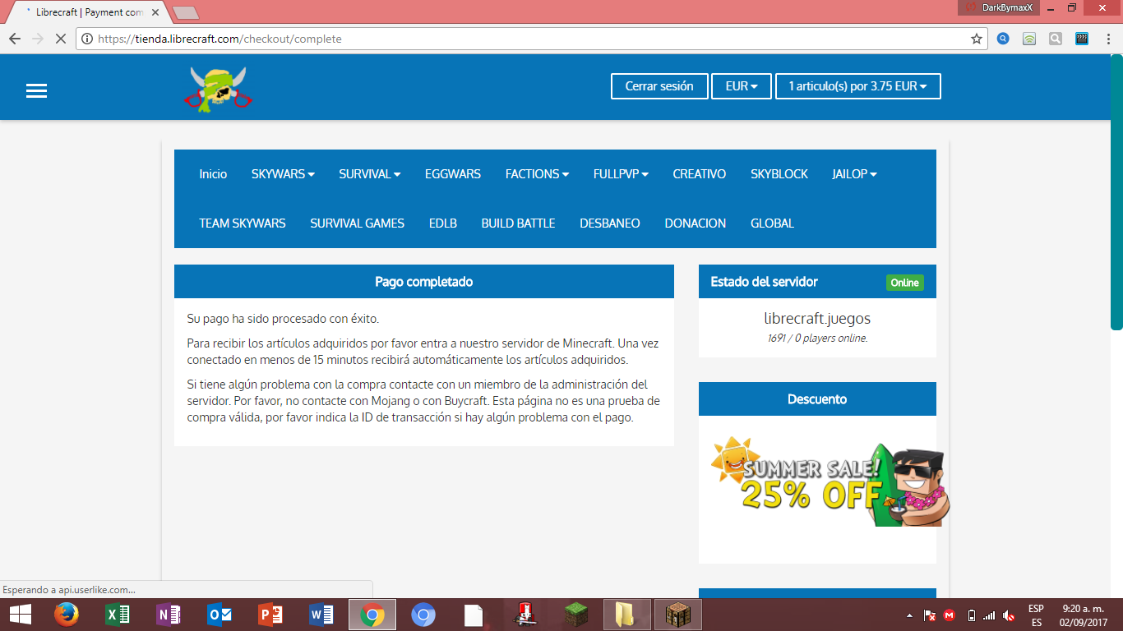Expand the cart 1 articulo(s) dropdown
The width and height of the screenshot is (1123, 631).
[x=857, y=86]
